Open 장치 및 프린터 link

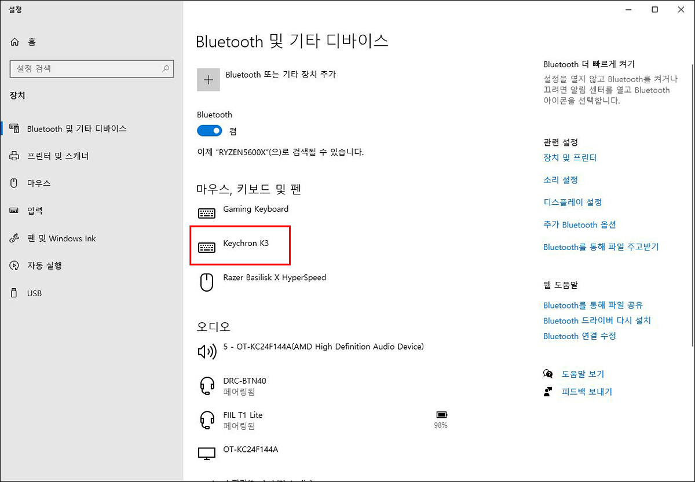[570, 157]
